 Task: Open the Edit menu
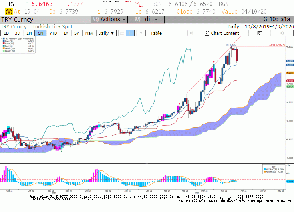point(146,19)
